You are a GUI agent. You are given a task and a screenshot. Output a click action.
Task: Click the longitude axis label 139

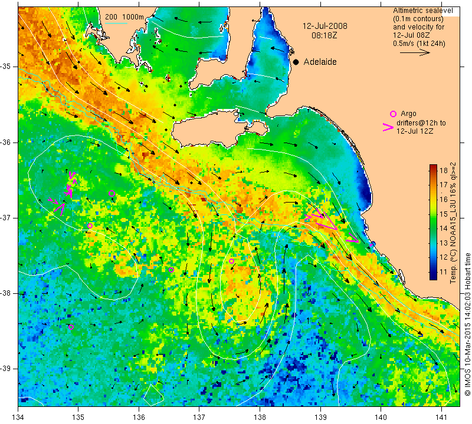tap(320, 418)
